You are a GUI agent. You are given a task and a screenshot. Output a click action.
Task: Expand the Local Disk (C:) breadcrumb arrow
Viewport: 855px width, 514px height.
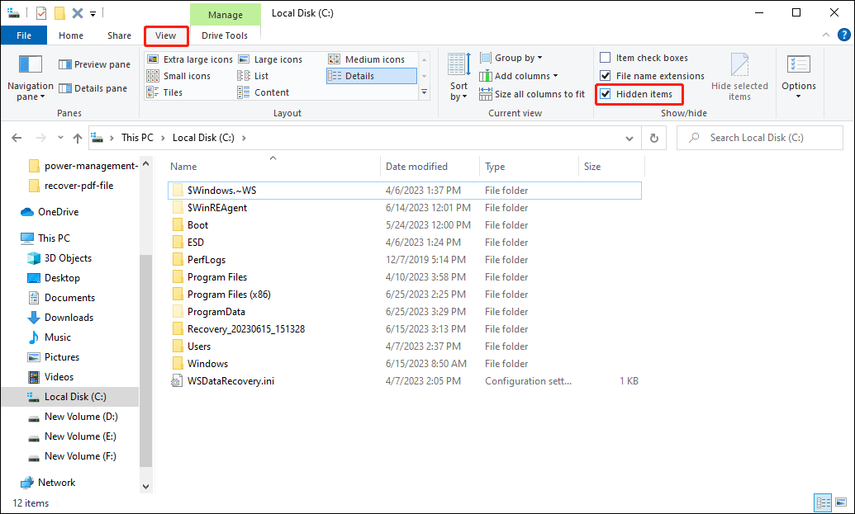(x=244, y=139)
